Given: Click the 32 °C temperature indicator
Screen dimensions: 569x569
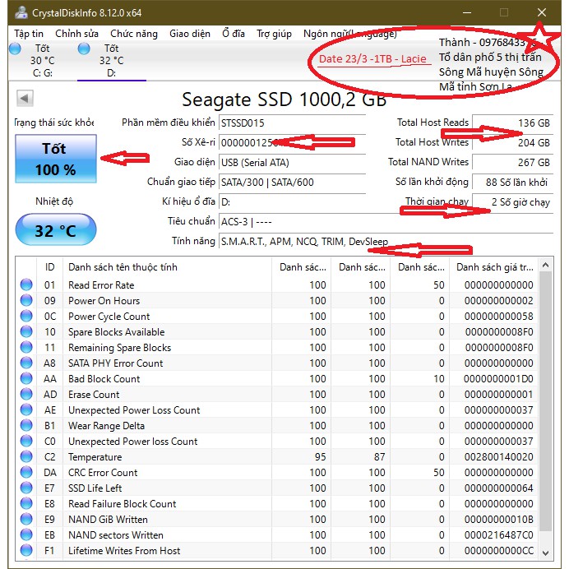Looking at the screenshot, I should 56,230.
